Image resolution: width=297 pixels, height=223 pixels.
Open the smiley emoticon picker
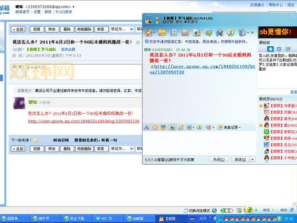pos(155,127)
